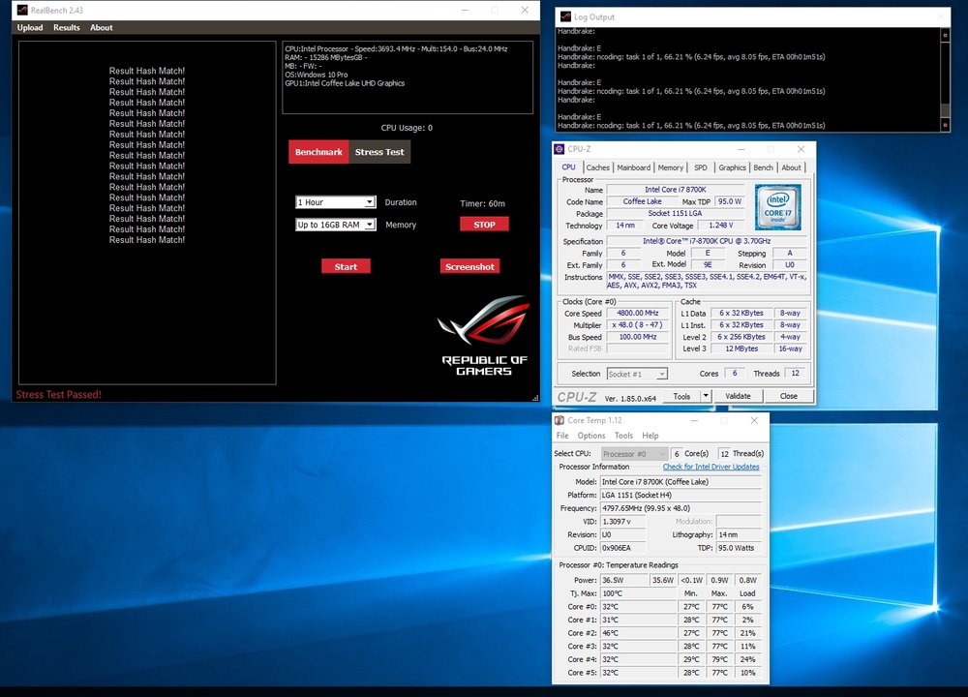Image resolution: width=968 pixels, height=697 pixels.
Task: Click the Bus Speed value '100.00 MHz'
Action: [638, 337]
